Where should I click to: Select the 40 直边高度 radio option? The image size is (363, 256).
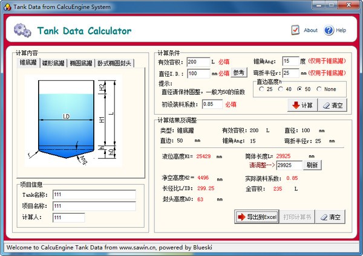click(x=281, y=89)
